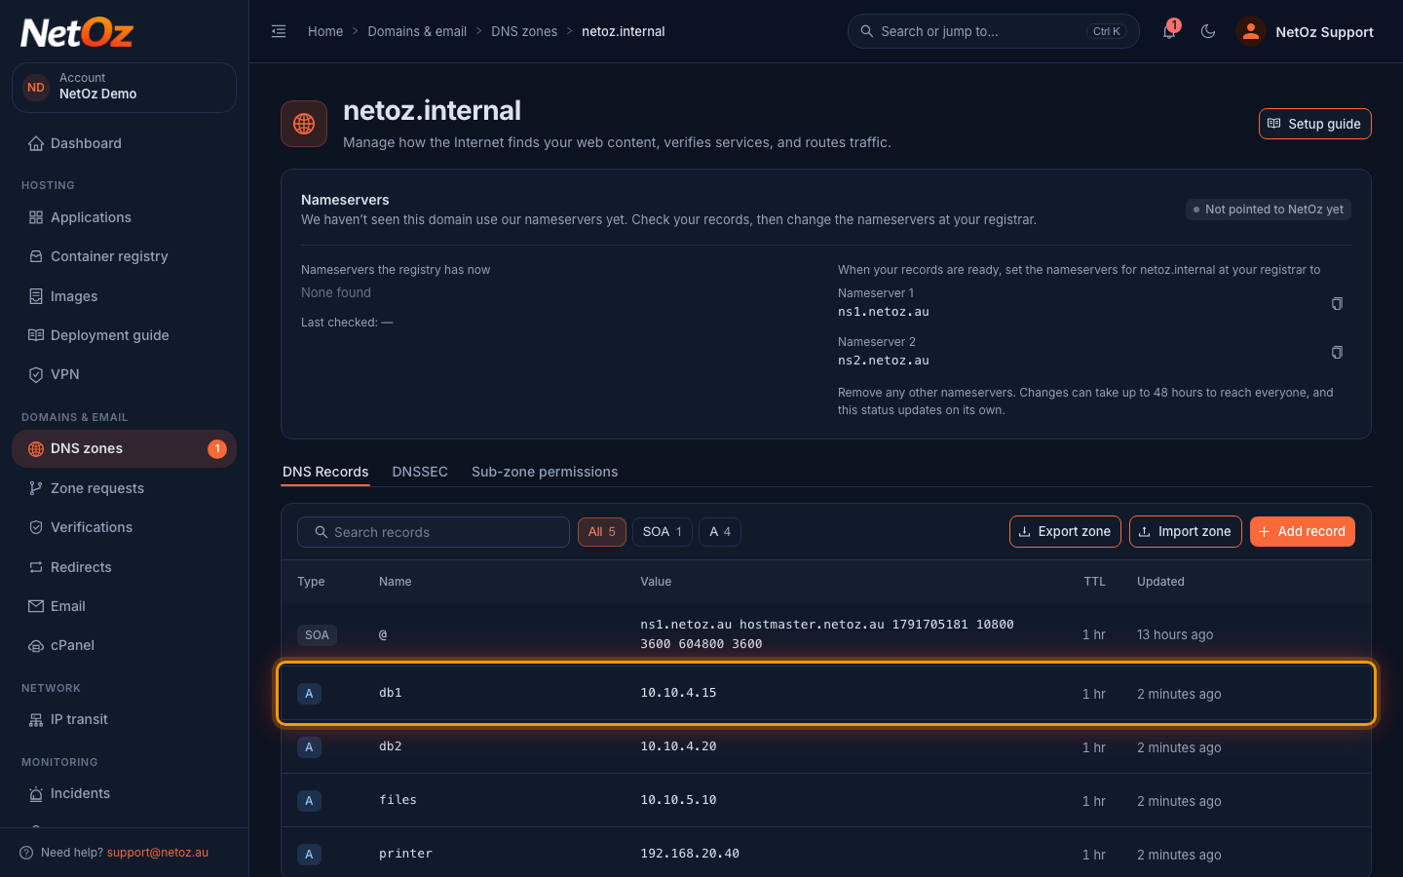Open the IP transit page
Viewport: 1403px width, 877px height.
[x=124, y=719]
